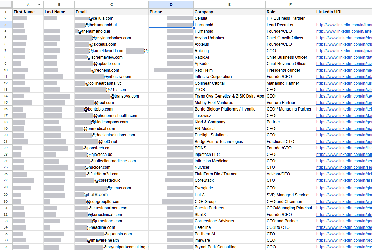Click the Everglade company cell
This screenshot has width=372, height=250.
(229, 188)
